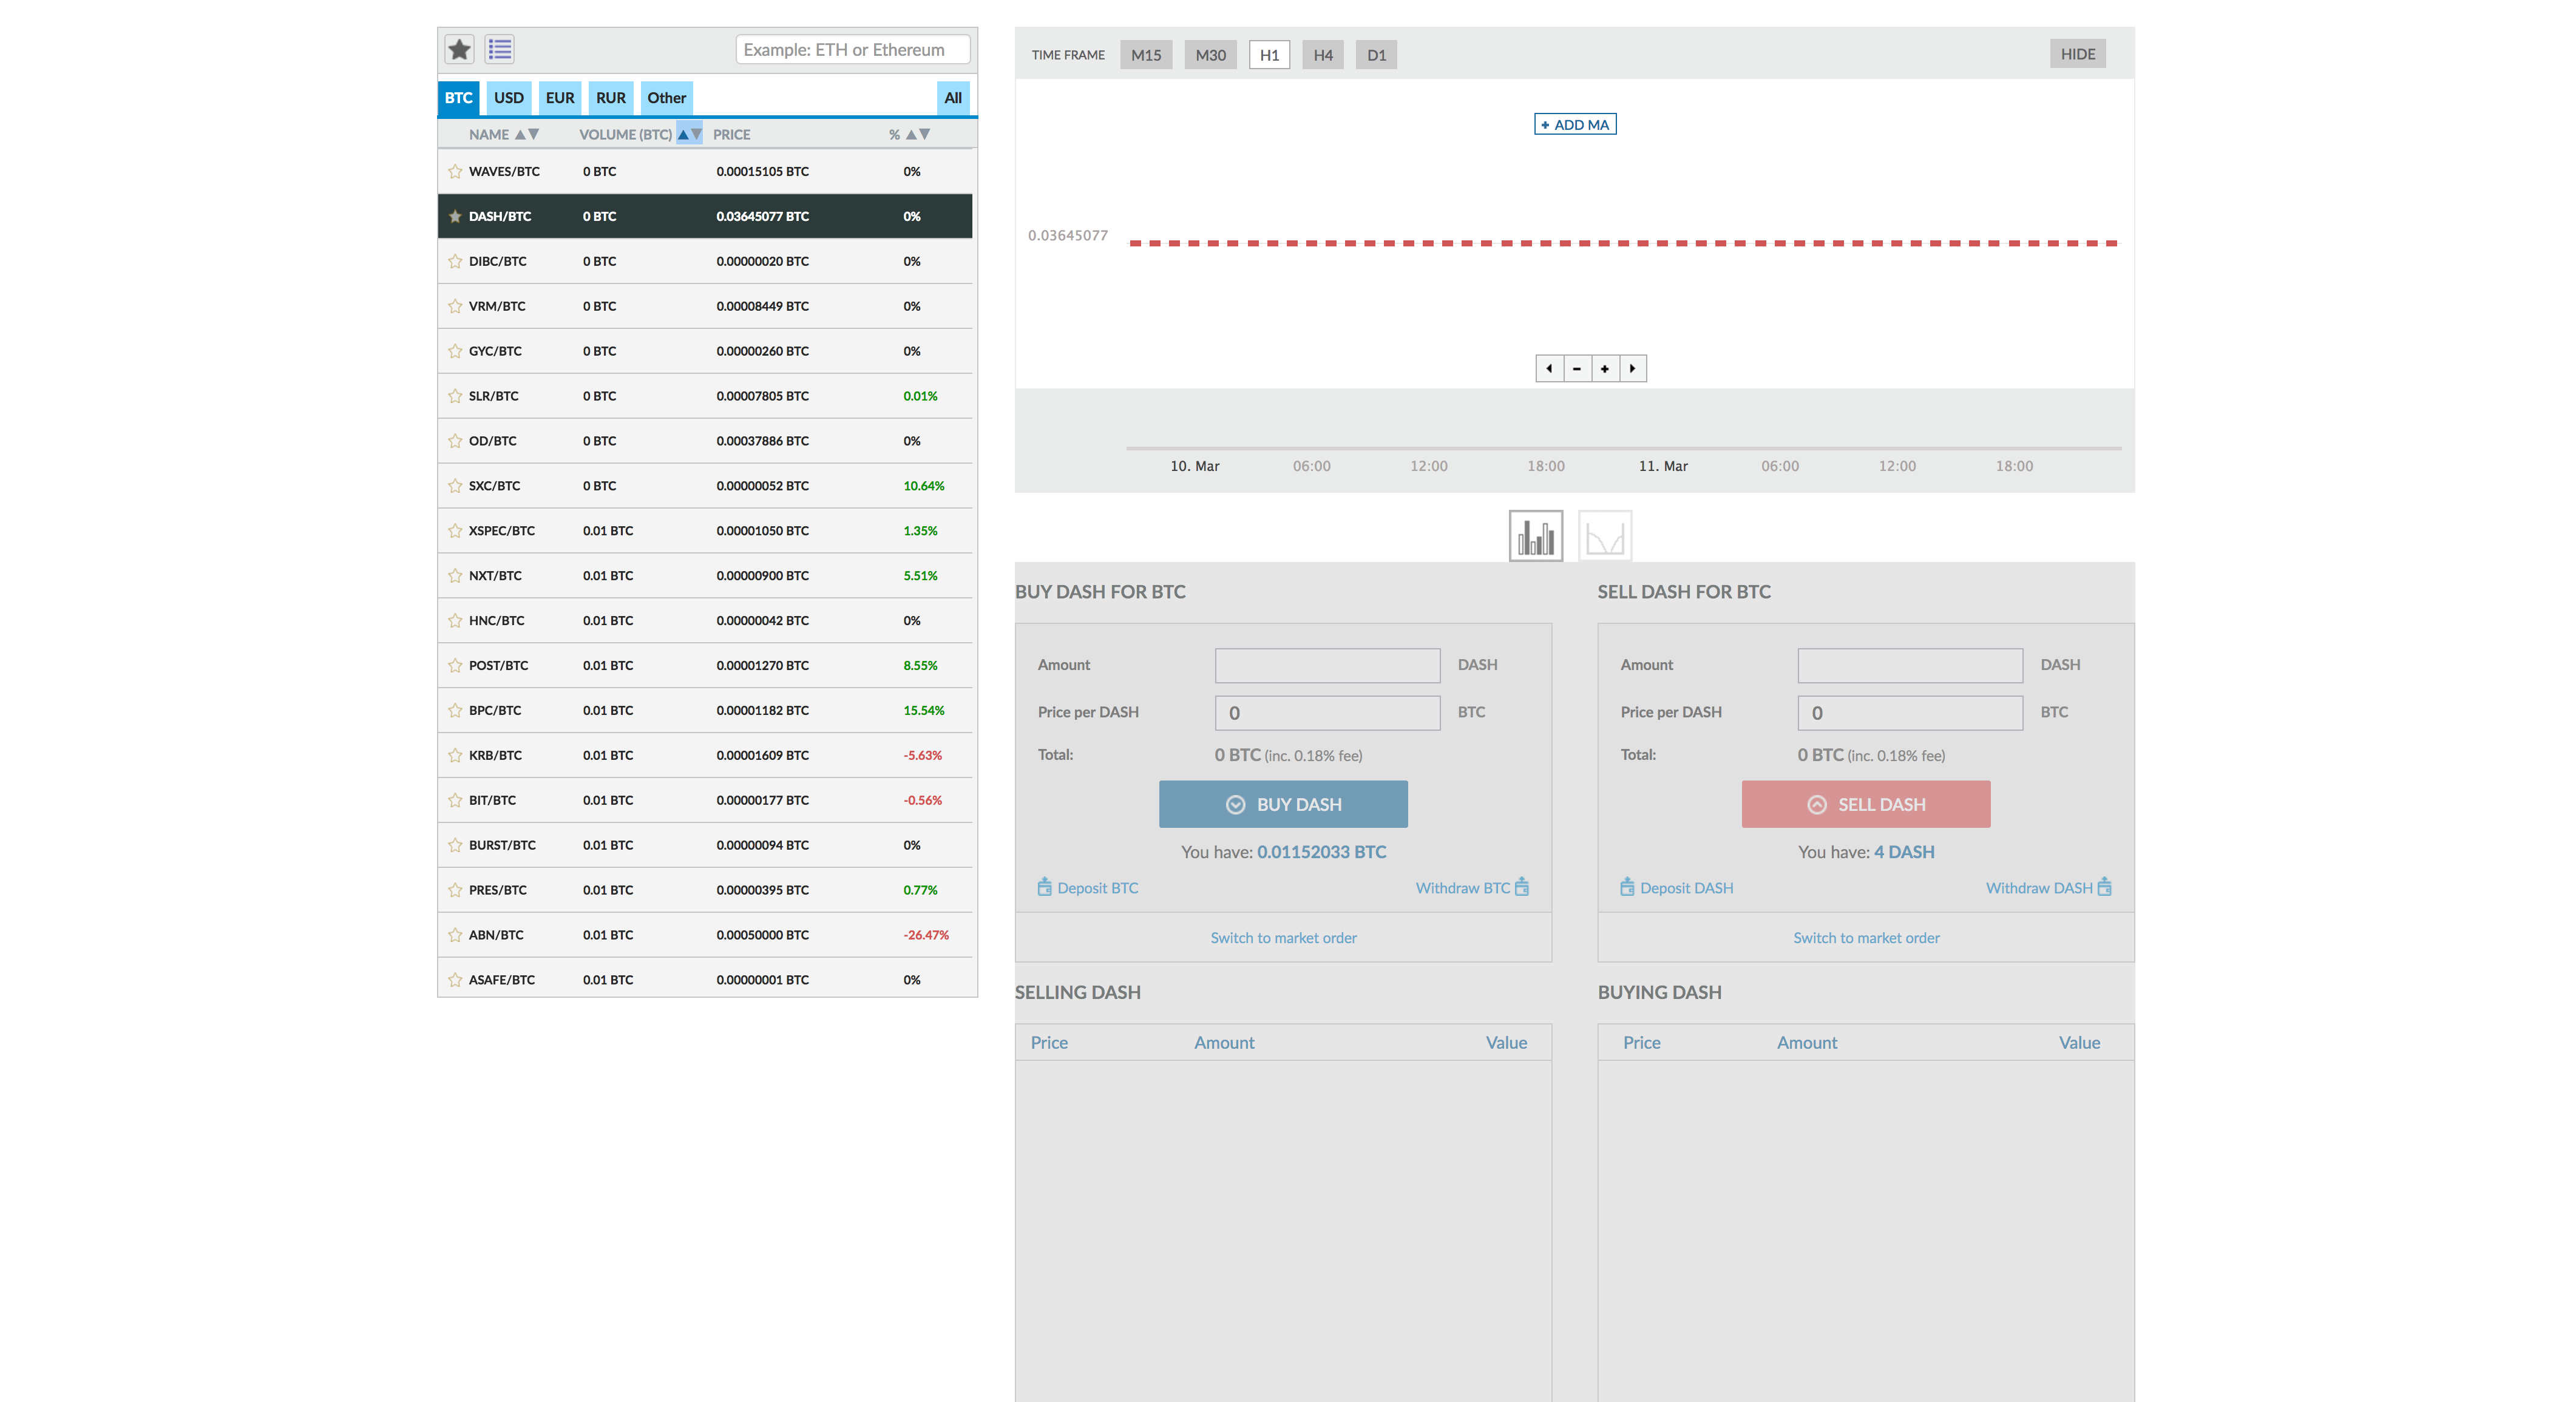
Task: Select the Other market tab
Action: pyautogui.click(x=666, y=98)
